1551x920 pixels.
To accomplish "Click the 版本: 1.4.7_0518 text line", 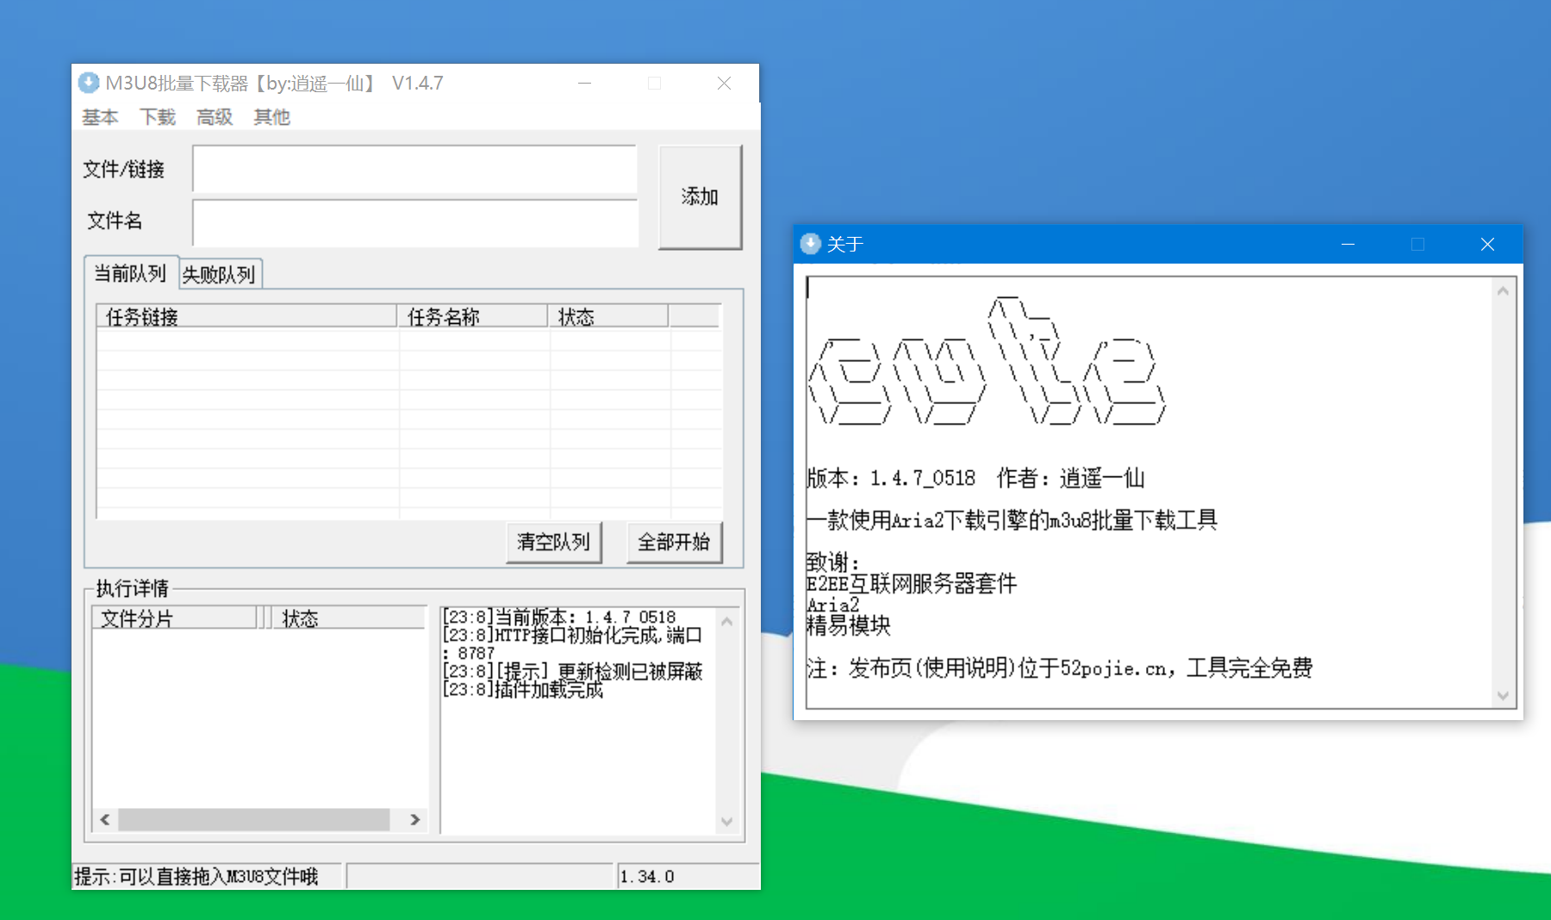I will coord(891,478).
